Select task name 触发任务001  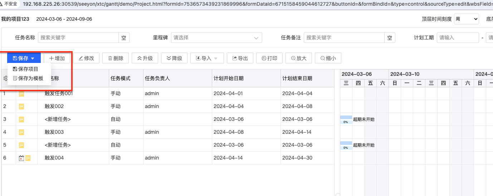(x=59, y=94)
